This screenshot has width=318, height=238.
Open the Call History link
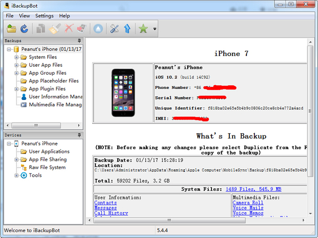[x=111, y=213]
